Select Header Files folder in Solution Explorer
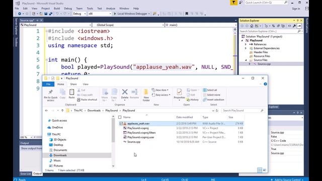322x181 pixels. click(x=261, y=52)
